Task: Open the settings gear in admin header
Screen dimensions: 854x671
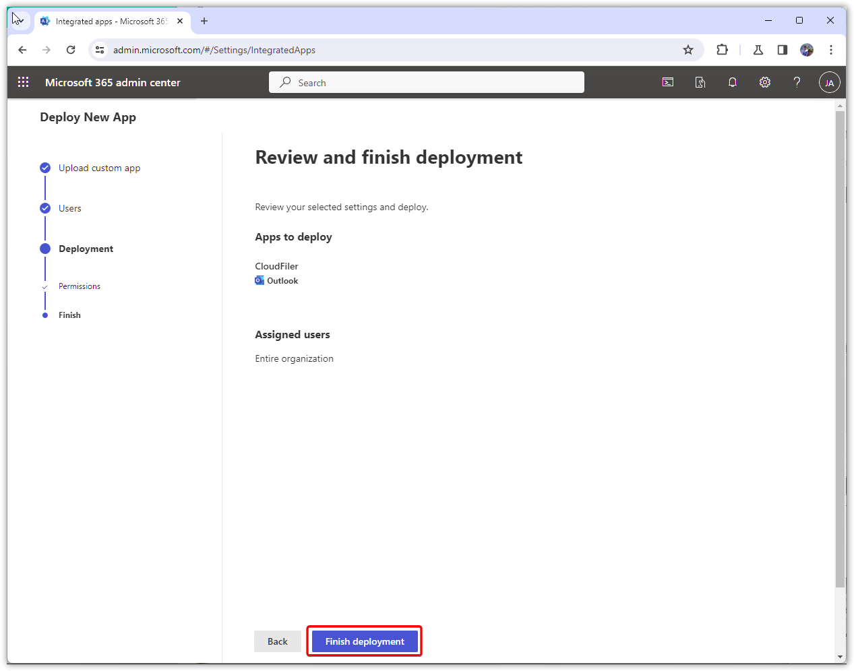Action: (x=765, y=82)
